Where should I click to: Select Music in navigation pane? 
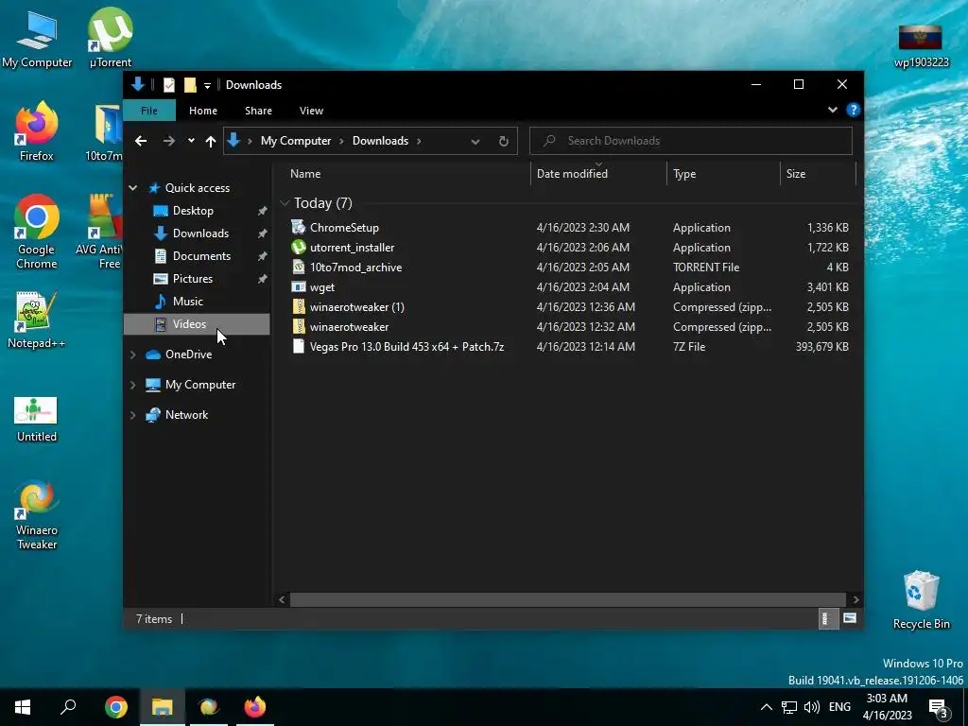click(x=188, y=302)
